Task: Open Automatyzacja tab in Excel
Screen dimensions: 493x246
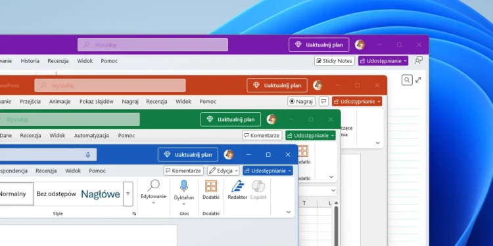Action: coord(91,136)
